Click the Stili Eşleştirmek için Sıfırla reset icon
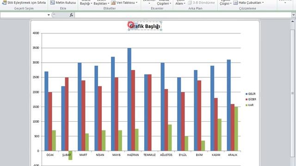The height and width of the screenshot is (166, 296). tap(4, 2)
